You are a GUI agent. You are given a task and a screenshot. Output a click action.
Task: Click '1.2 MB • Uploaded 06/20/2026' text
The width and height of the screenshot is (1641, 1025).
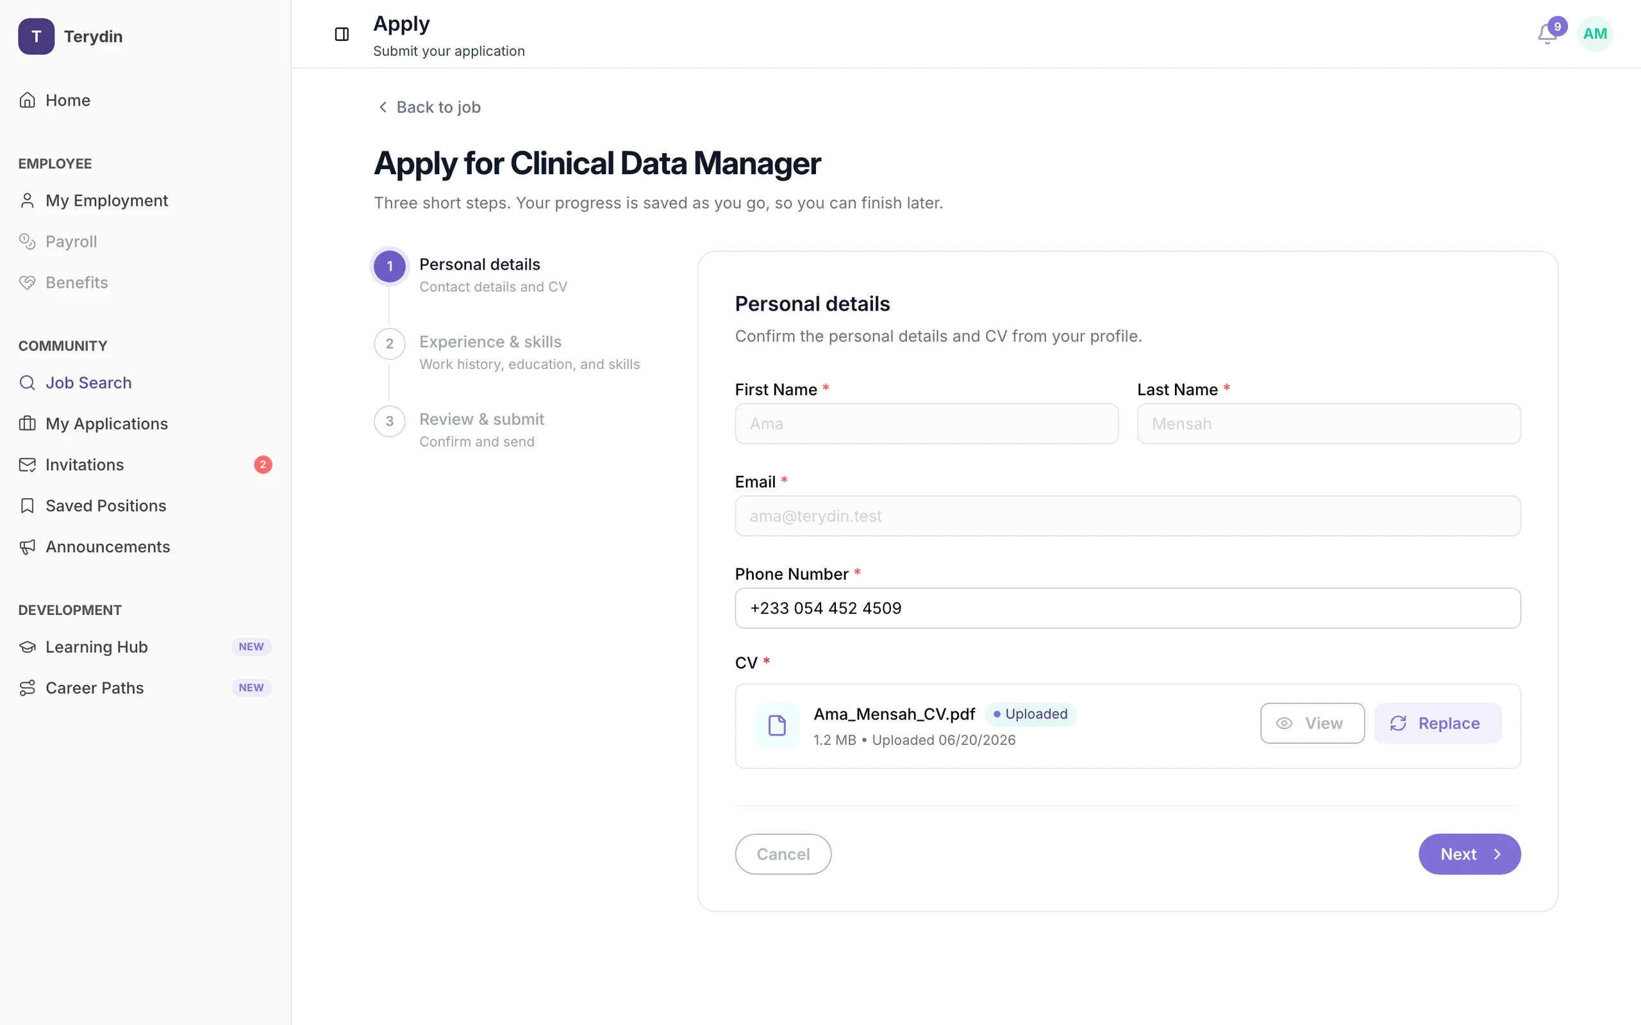tap(914, 741)
